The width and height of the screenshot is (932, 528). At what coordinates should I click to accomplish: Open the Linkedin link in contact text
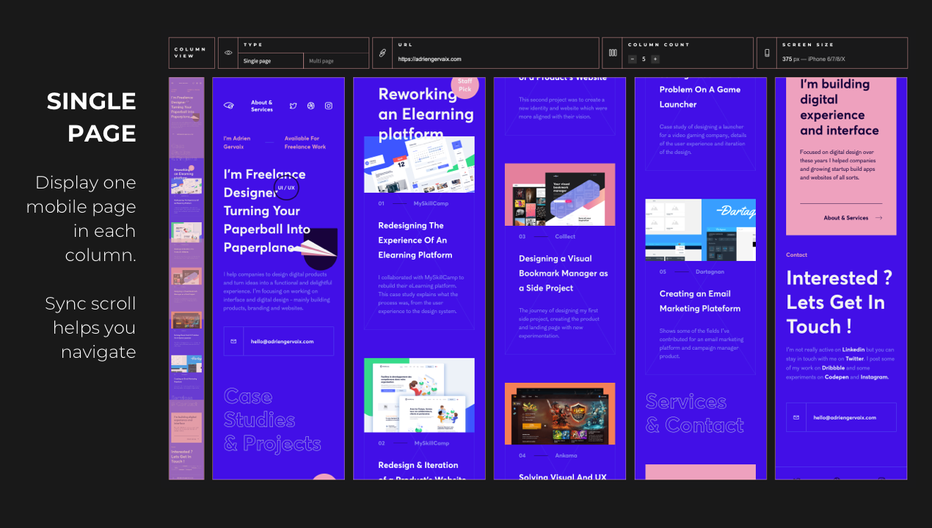click(x=853, y=350)
